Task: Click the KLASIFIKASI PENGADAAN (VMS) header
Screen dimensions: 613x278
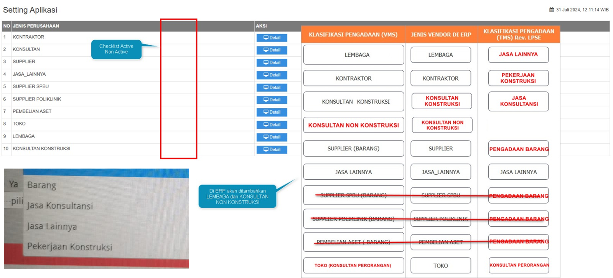Action: click(x=353, y=35)
